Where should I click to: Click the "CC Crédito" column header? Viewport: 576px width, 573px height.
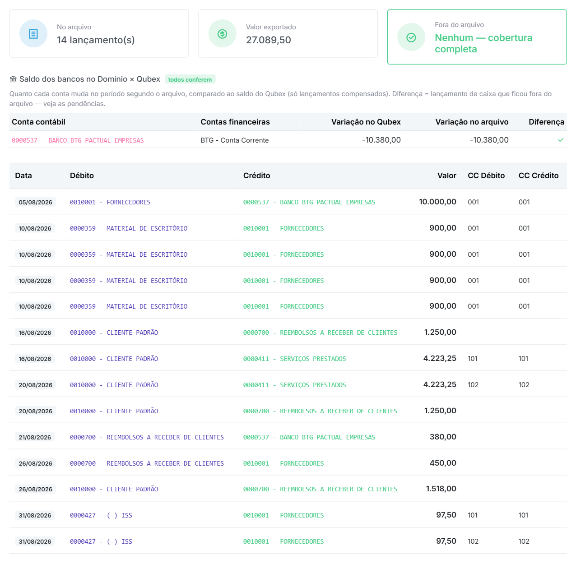[x=539, y=176]
